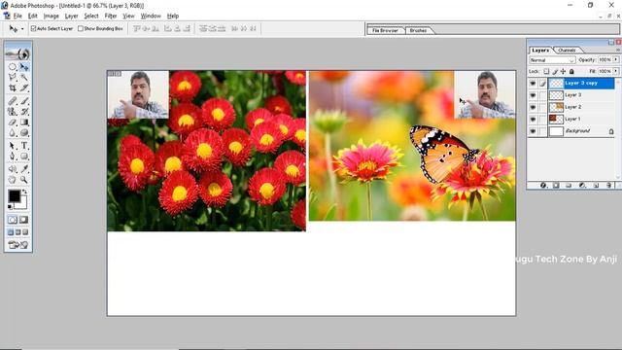
Task: Select the Hand tool
Action: coord(13,180)
